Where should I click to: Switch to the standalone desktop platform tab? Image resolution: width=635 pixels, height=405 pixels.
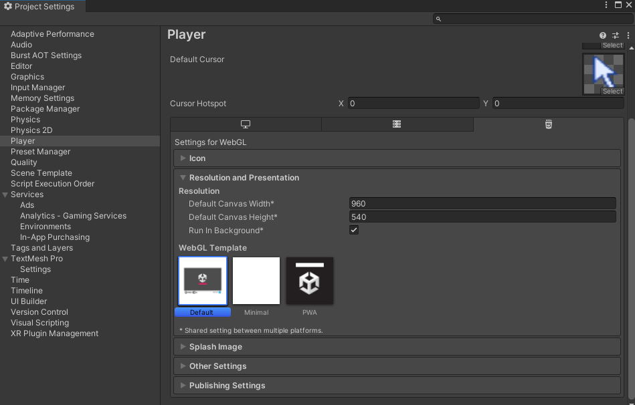pyautogui.click(x=246, y=124)
